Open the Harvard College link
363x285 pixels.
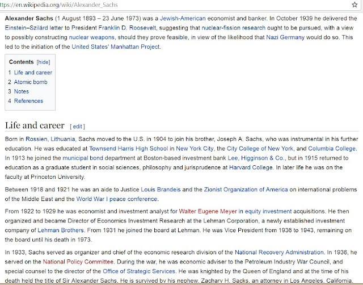[x=251, y=167]
